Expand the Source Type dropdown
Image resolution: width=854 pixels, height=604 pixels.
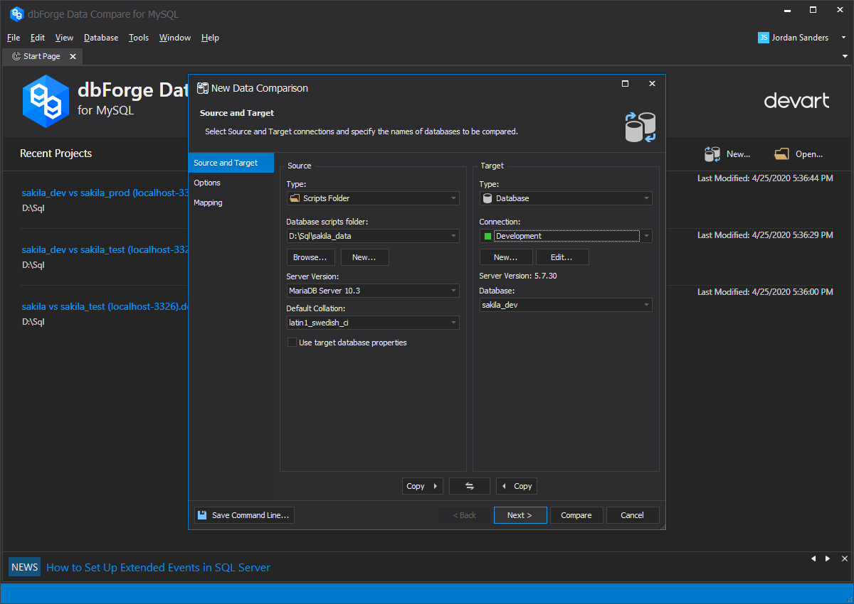[x=453, y=198]
